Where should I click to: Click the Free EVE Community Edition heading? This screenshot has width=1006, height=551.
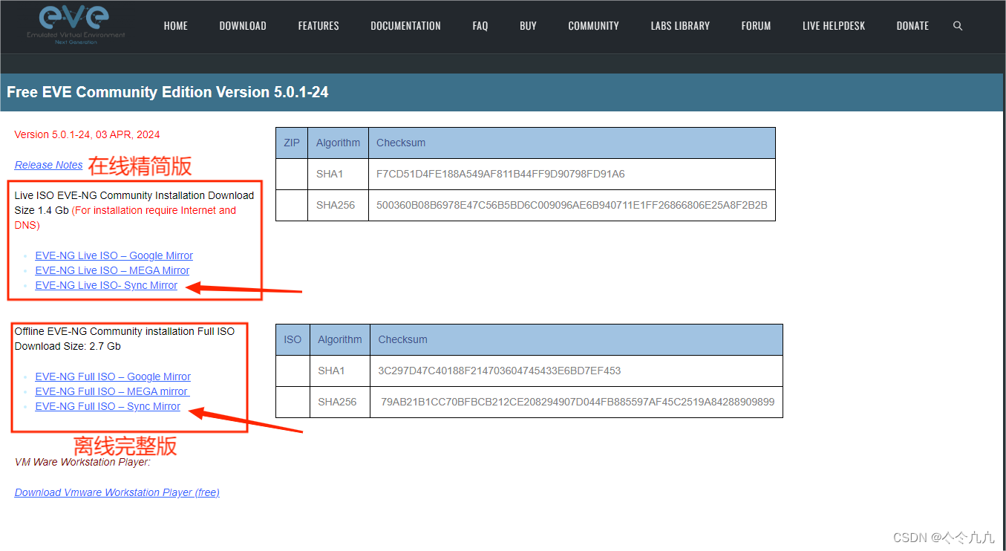168,92
